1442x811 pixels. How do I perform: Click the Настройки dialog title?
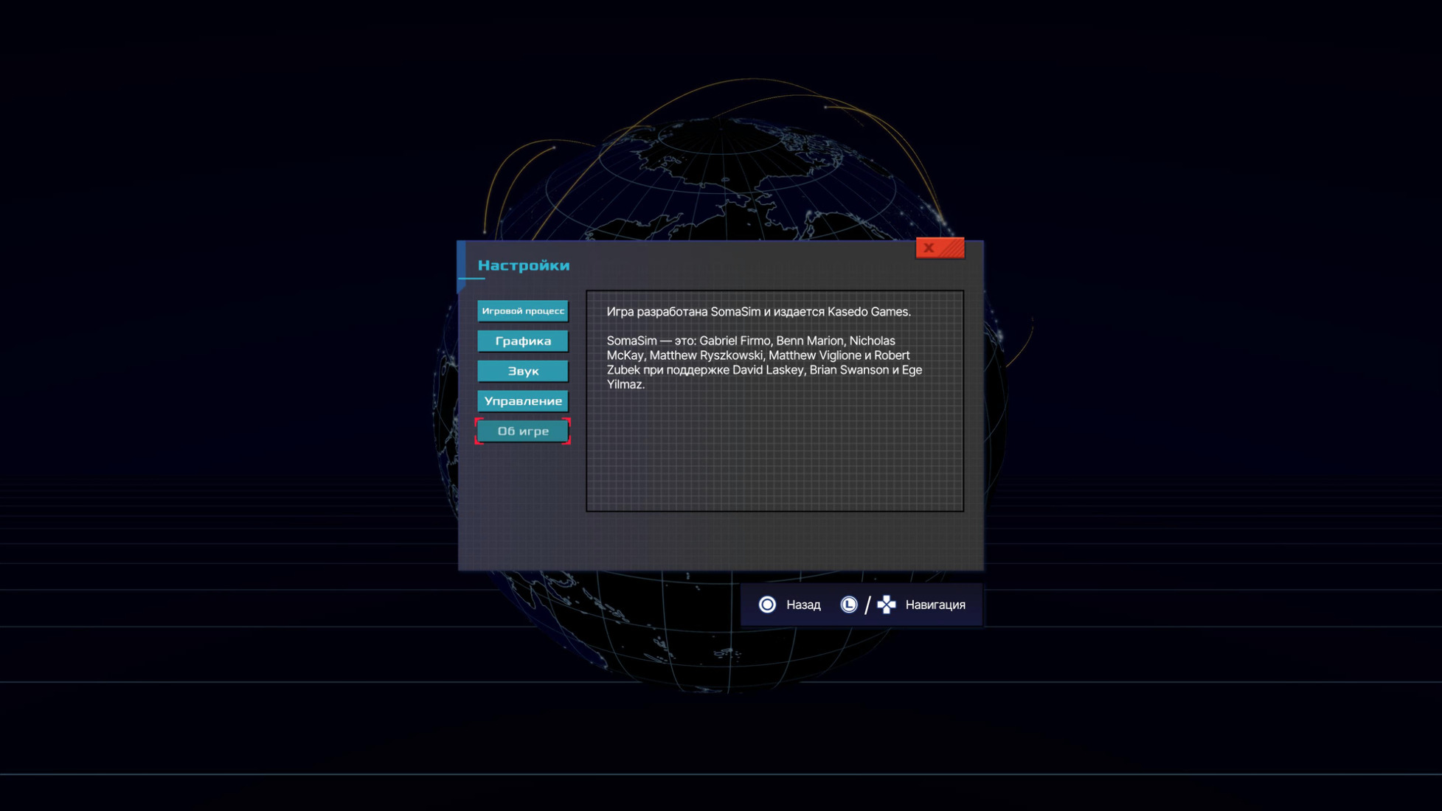(x=523, y=265)
